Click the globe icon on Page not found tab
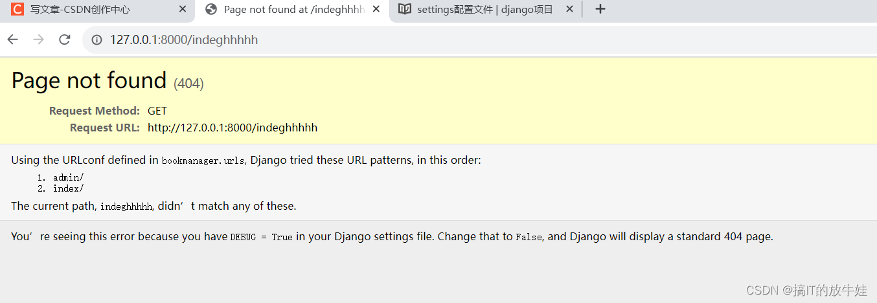 point(210,9)
